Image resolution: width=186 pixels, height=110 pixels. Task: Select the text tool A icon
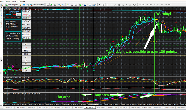(126, 5)
